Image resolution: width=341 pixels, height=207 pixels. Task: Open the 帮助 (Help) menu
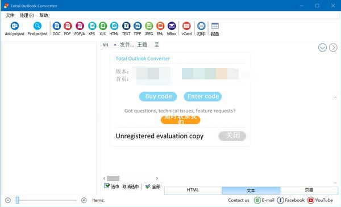coord(44,15)
